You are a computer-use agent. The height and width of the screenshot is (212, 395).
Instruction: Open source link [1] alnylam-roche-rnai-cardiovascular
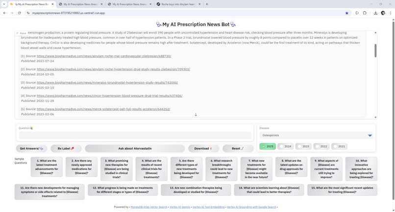click(104, 56)
